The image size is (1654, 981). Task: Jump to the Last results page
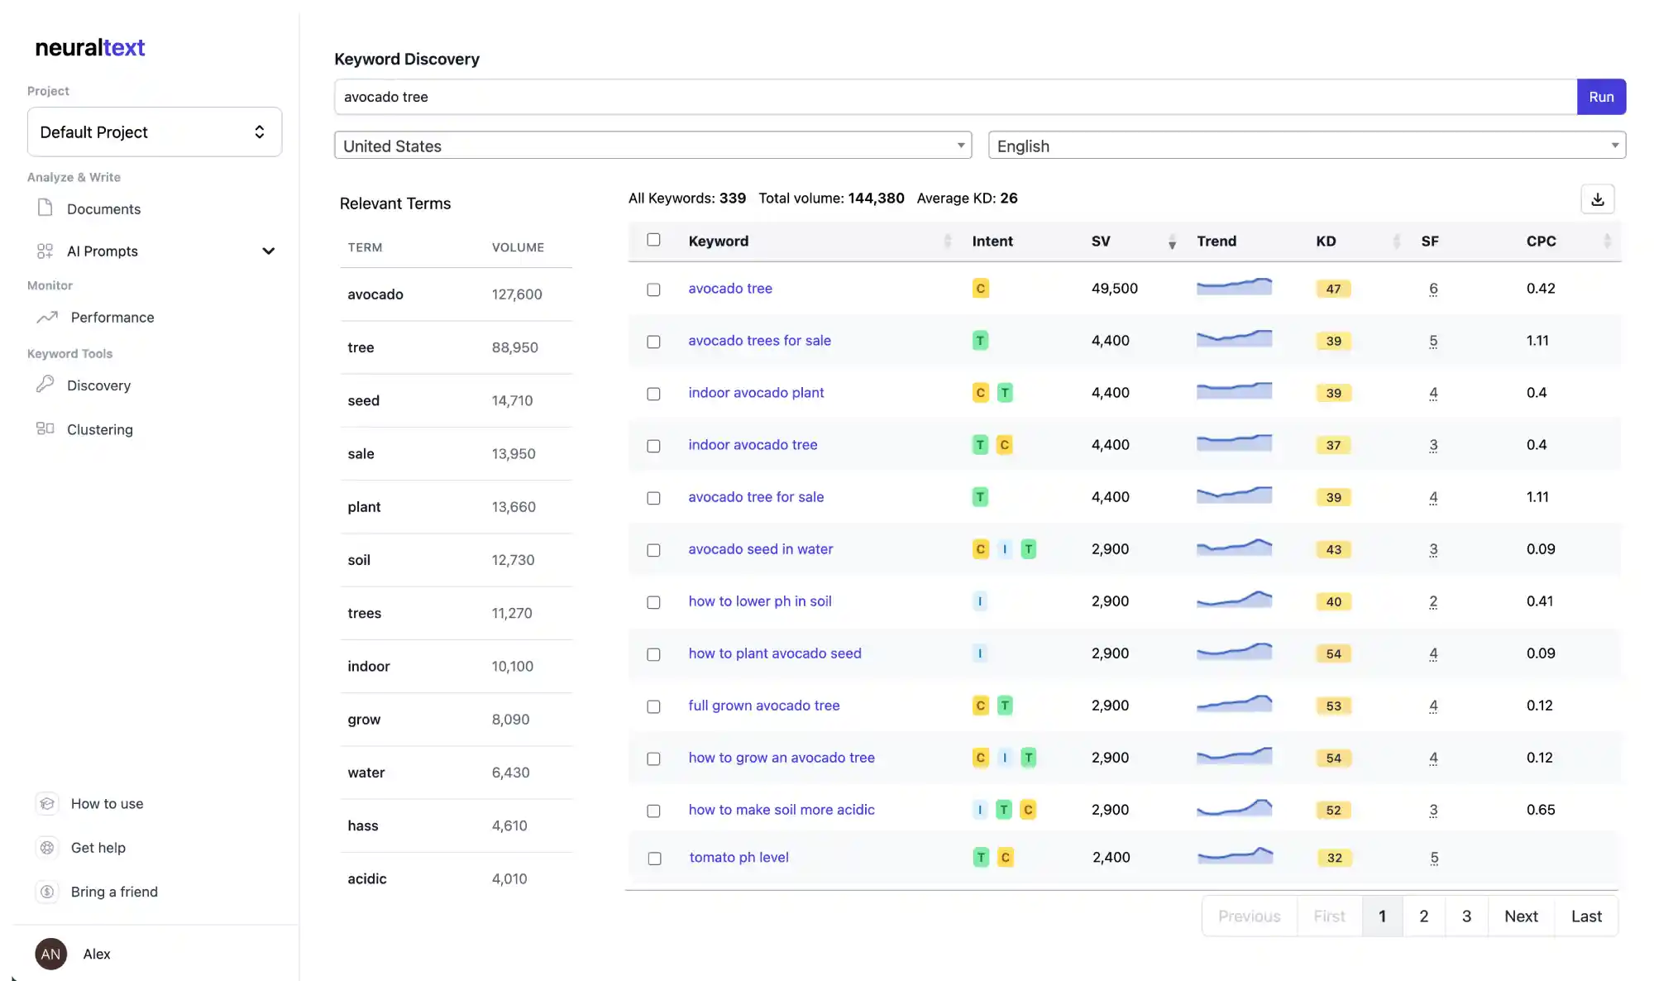pos(1586,916)
